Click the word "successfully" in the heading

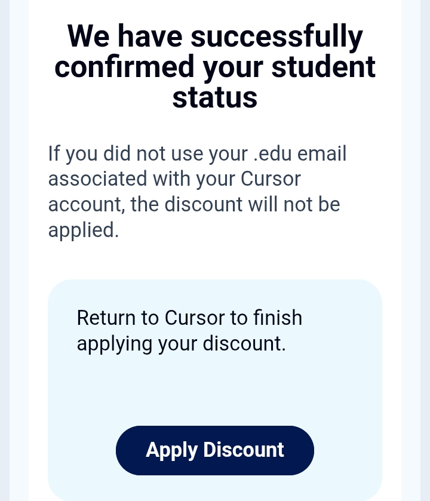pos(277,37)
